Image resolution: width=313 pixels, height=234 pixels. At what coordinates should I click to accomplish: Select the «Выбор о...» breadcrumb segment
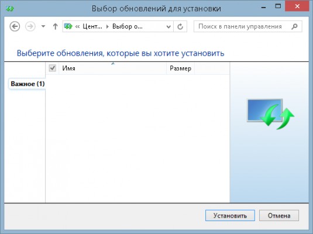128,26
